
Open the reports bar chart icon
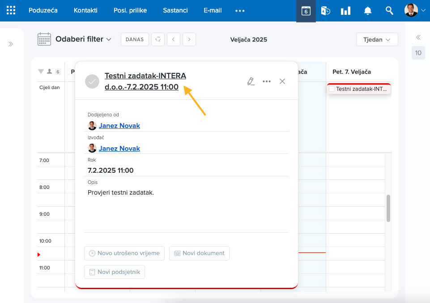tap(345, 11)
